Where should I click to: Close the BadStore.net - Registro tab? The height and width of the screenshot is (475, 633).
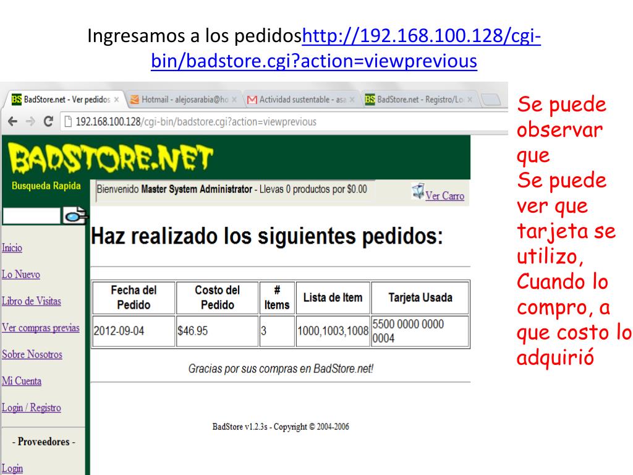click(x=470, y=100)
